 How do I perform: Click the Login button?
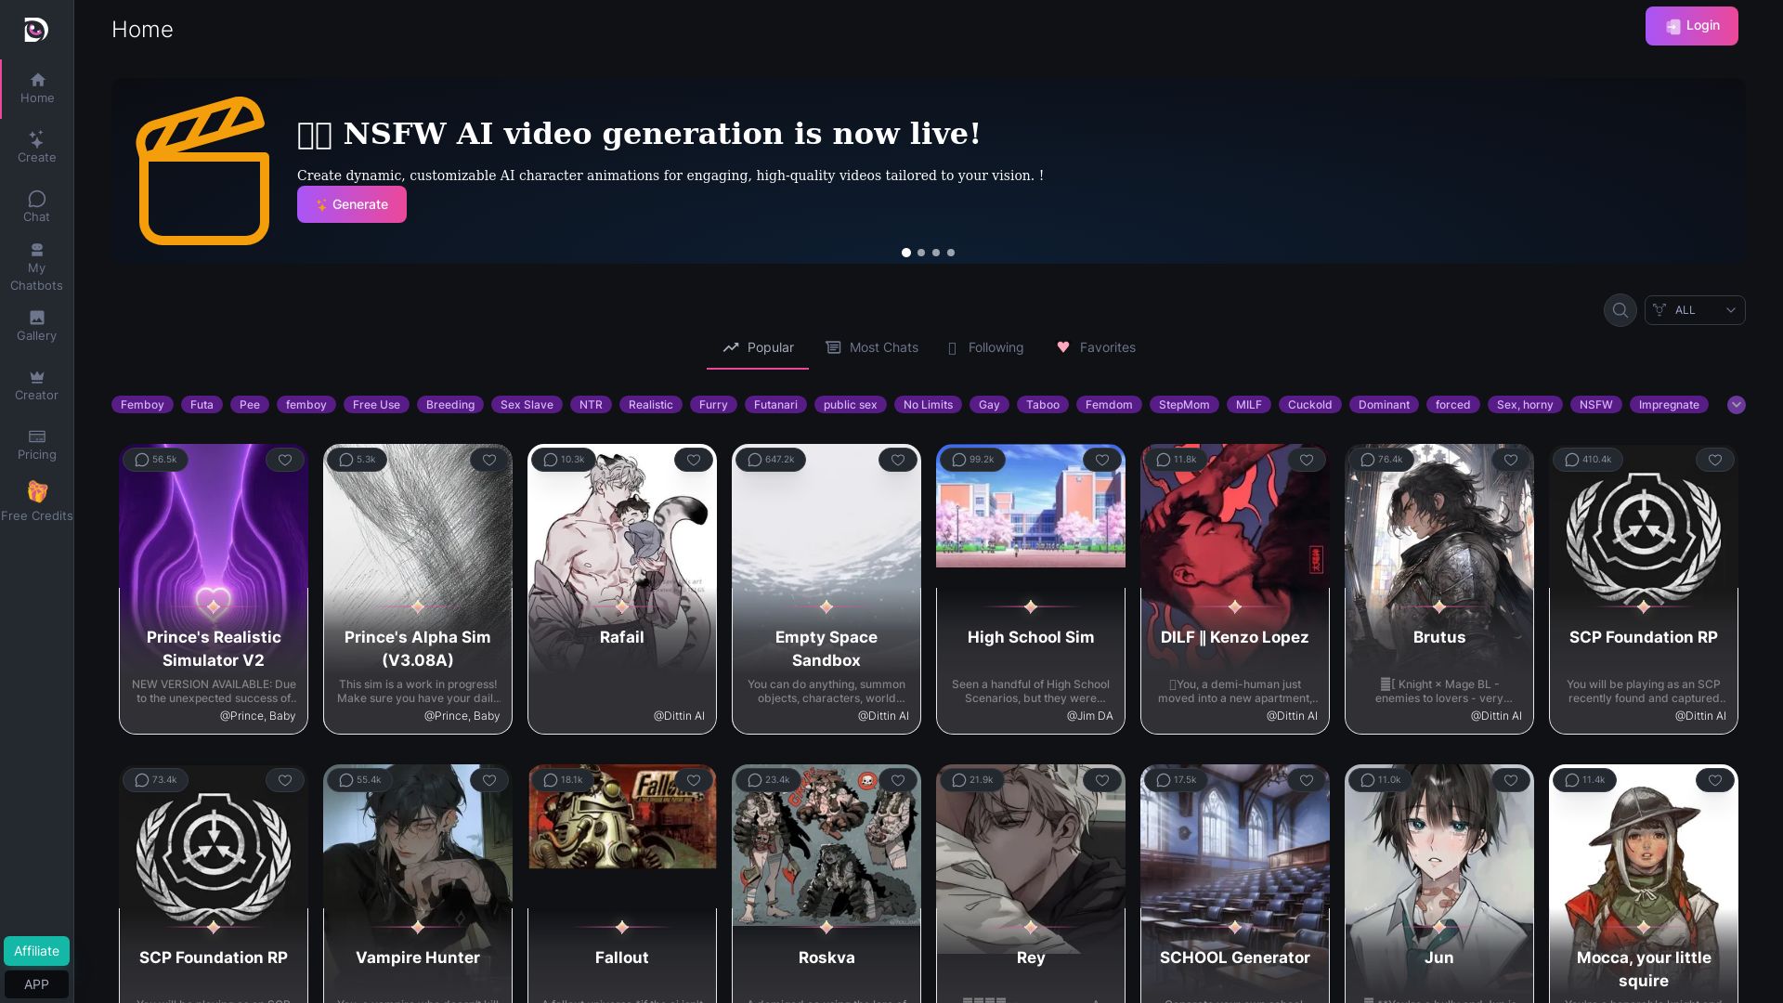[1691, 26]
